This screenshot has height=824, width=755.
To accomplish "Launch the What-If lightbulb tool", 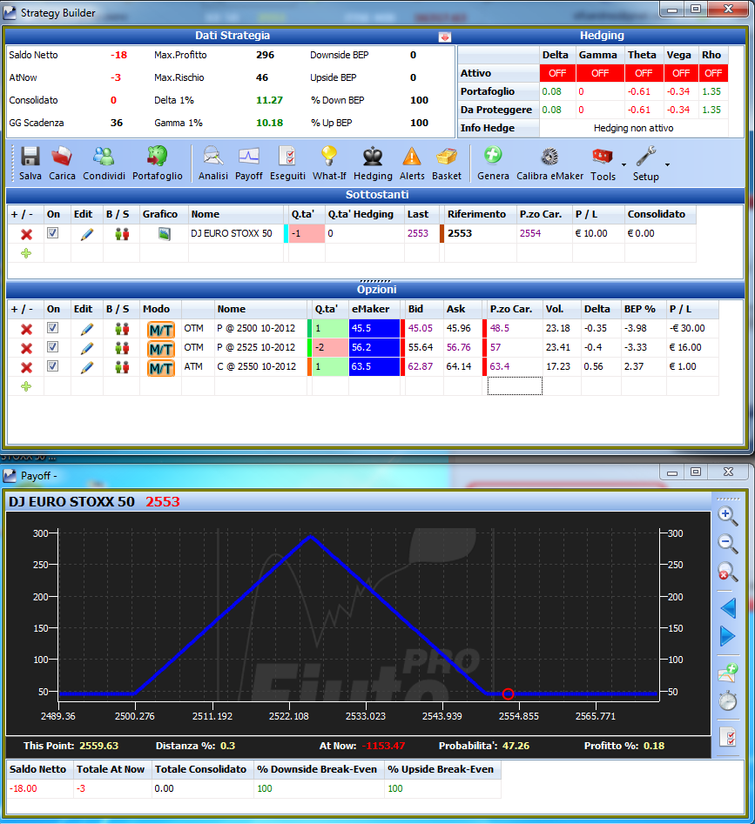I will tap(329, 164).
